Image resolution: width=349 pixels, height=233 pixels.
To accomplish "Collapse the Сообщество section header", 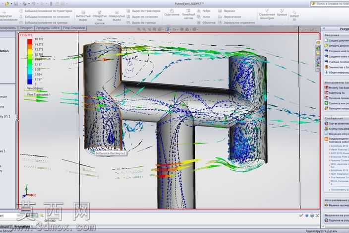I will pyautogui.click(x=336, y=118).
